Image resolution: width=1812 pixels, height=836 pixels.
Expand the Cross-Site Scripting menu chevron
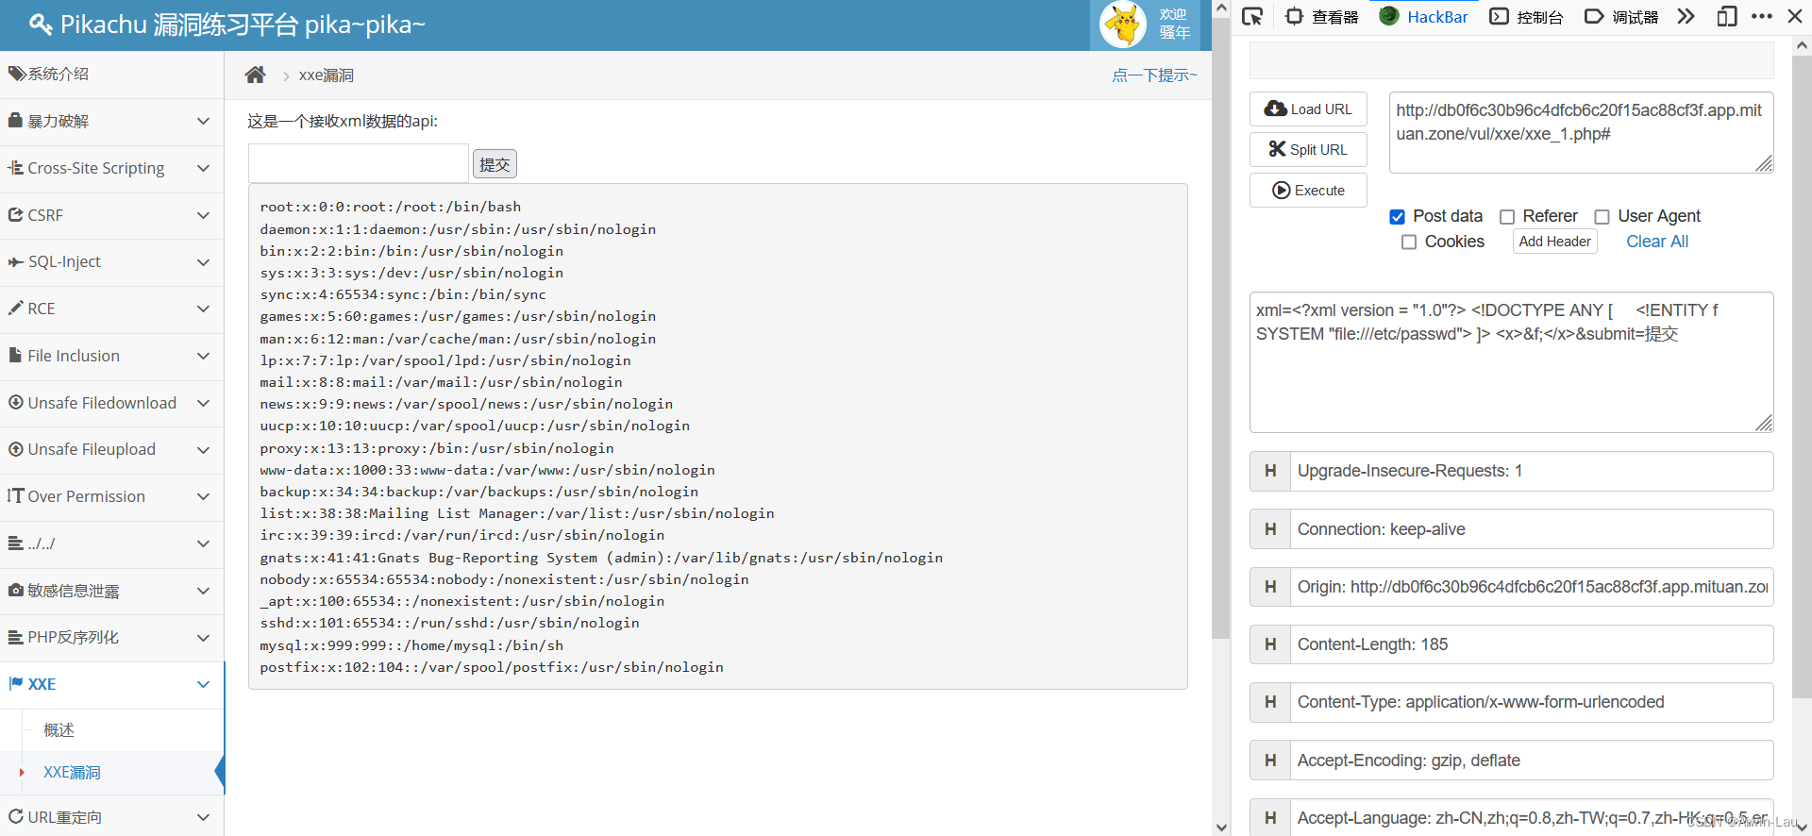(x=203, y=168)
